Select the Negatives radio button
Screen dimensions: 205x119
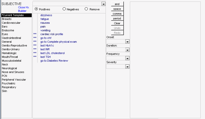64,9
